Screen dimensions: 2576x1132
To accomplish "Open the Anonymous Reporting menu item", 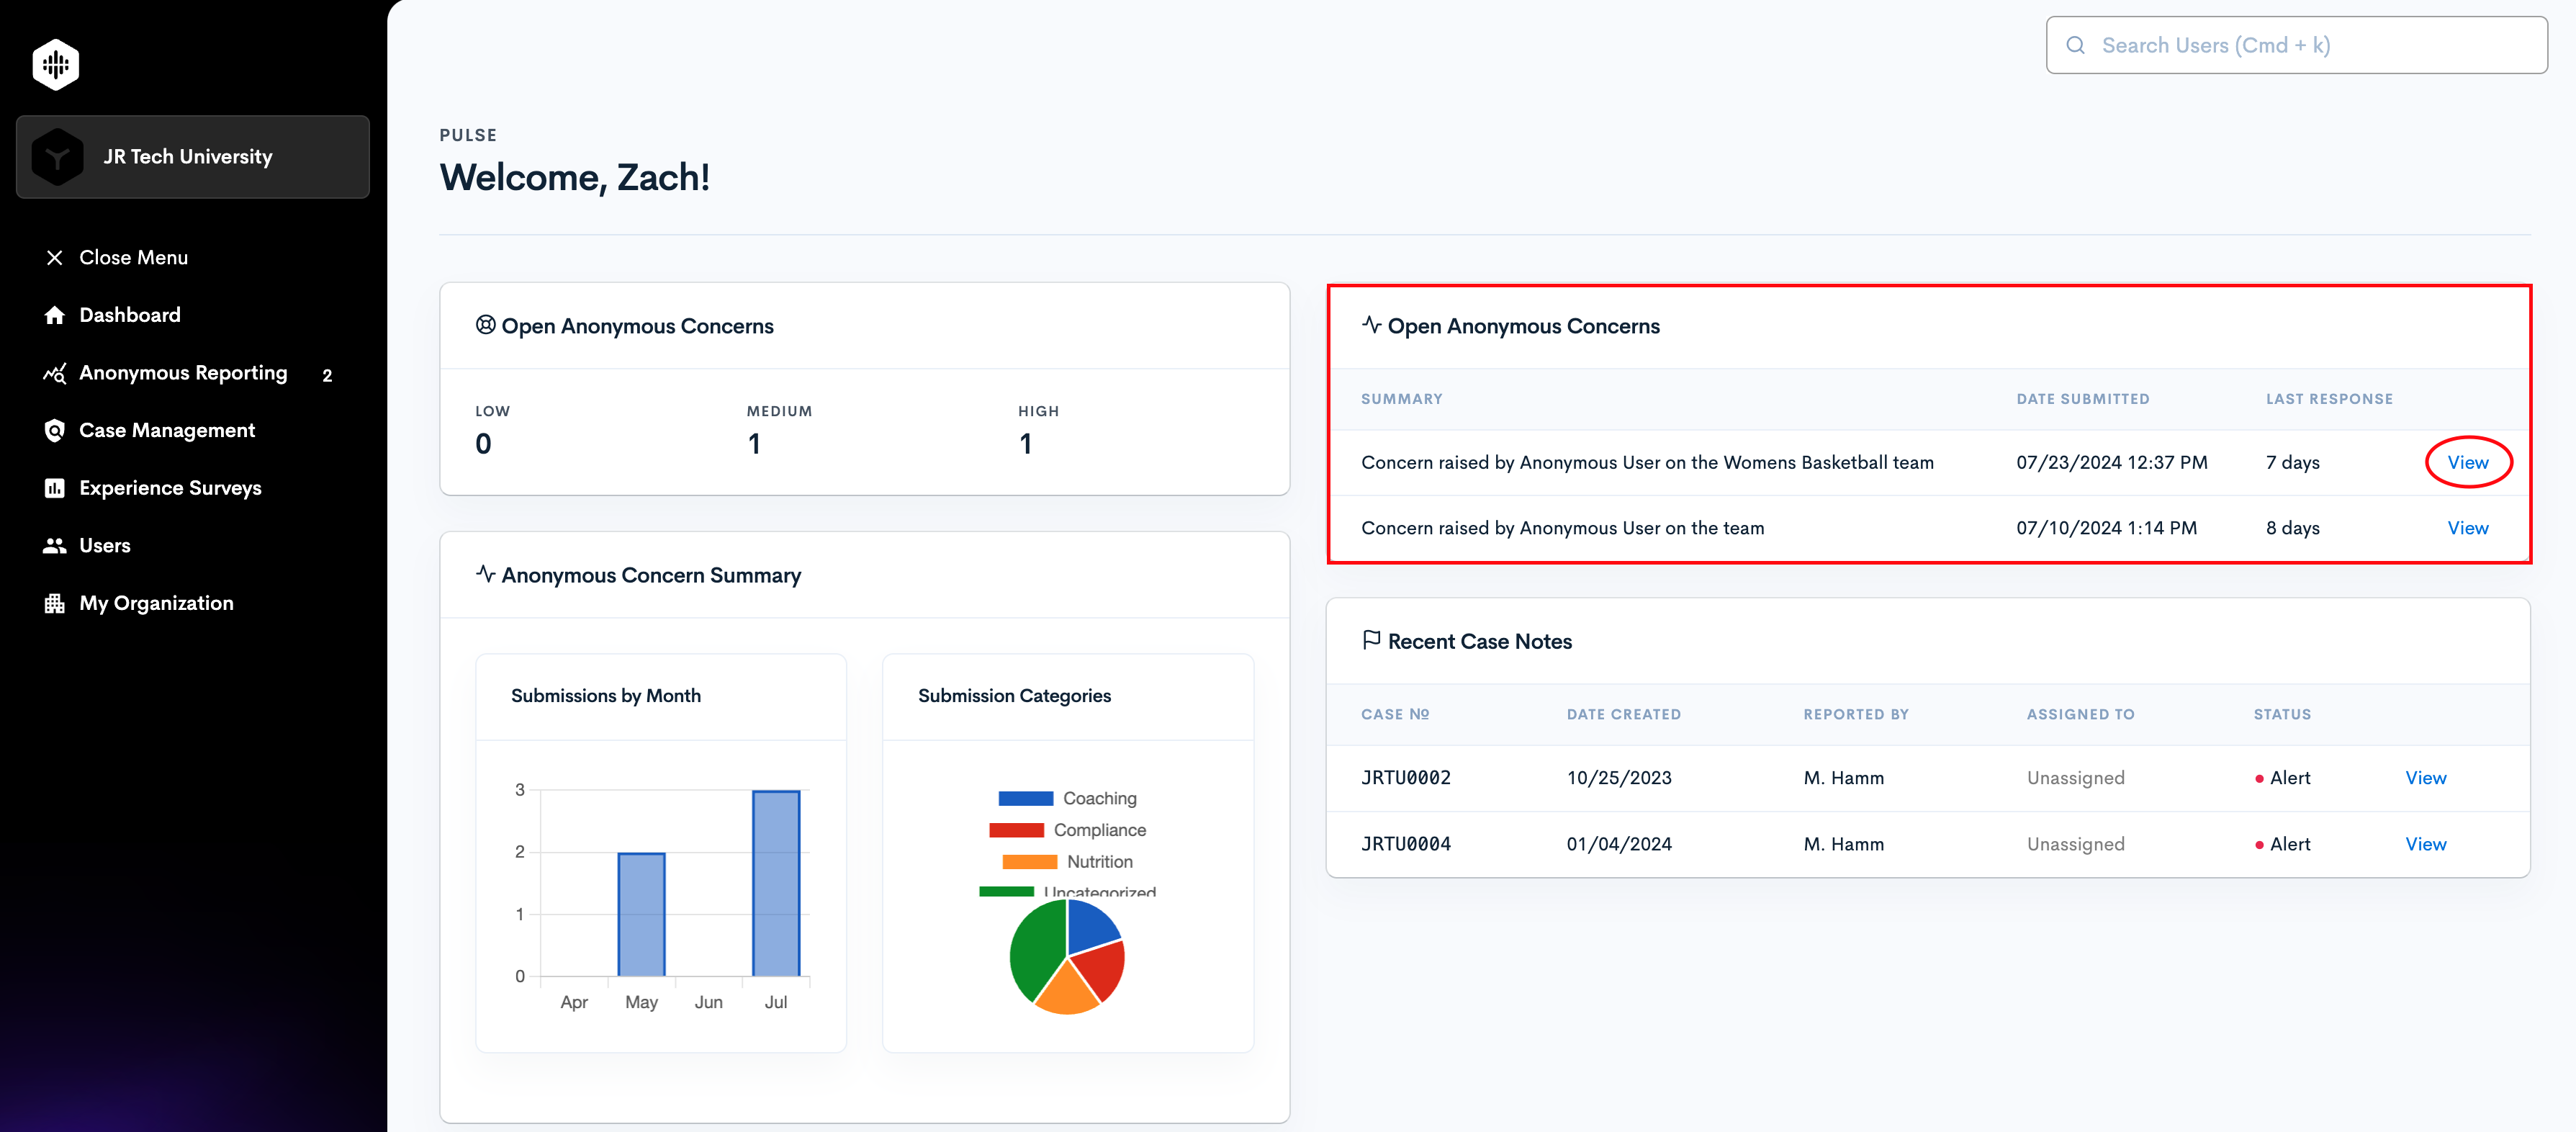I will coord(183,373).
